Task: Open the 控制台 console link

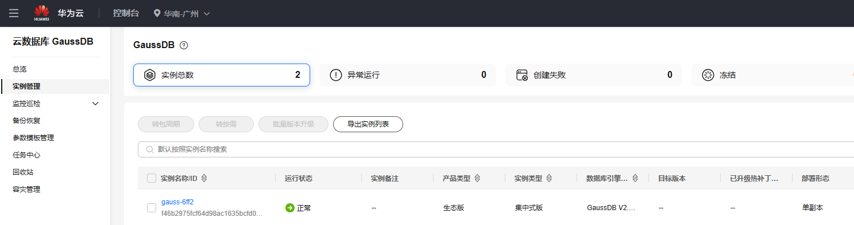Action: click(x=126, y=13)
